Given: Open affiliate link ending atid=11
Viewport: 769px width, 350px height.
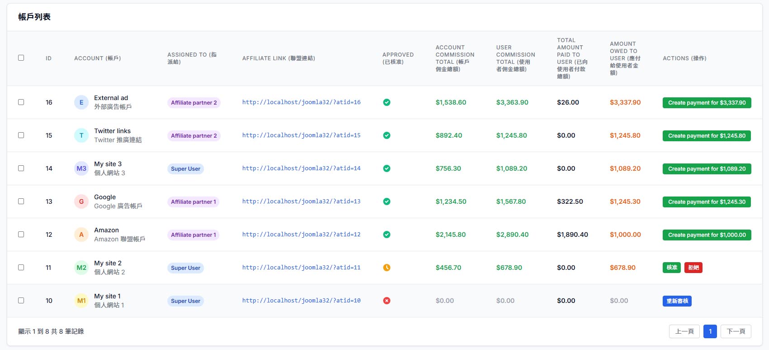Looking at the screenshot, I should (301, 268).
